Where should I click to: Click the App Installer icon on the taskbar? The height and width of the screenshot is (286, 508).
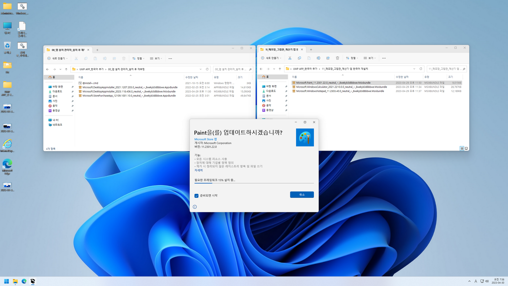pyautogui.click(x=33, y=281)
